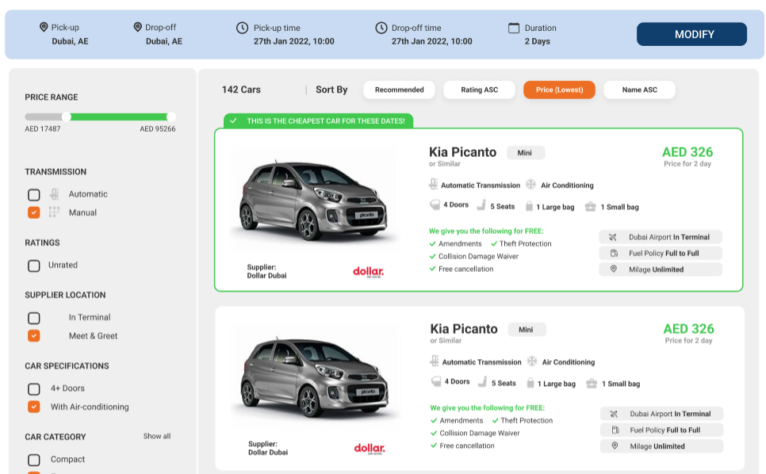The height and width of the screenshot is (474, 766).
Task: Click the Duration calendar icon
Action: [514, 28]
